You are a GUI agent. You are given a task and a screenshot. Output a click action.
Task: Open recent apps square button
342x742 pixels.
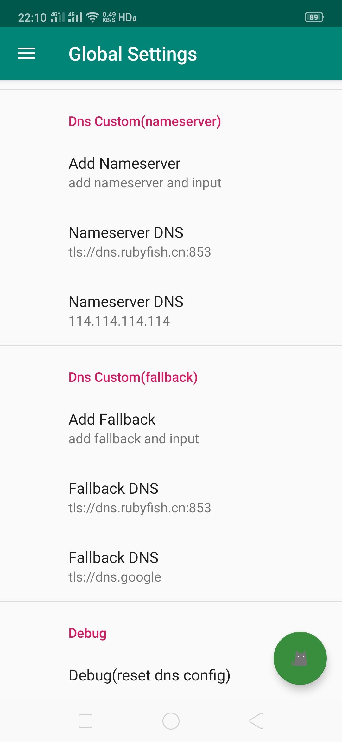(85, 721)
